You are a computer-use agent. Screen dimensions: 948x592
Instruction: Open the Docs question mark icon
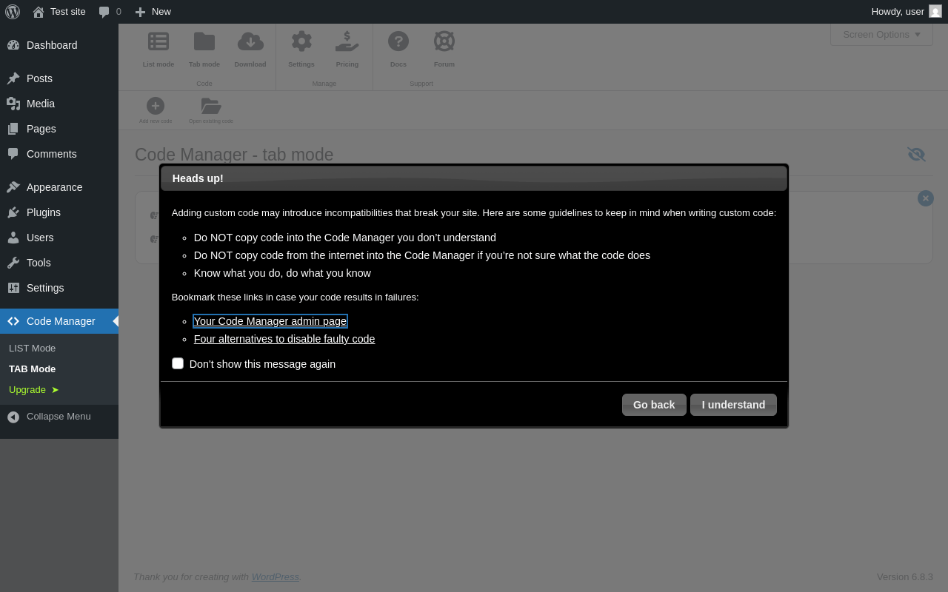[x=398, y=41]
